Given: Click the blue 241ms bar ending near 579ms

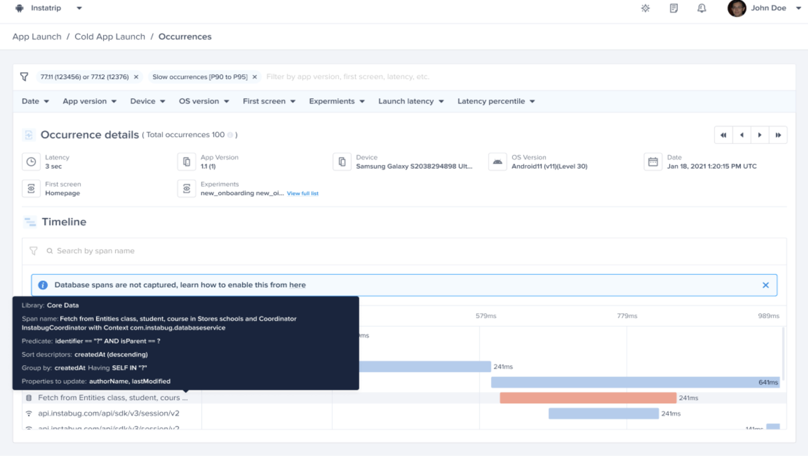Looking at the screenshot, I should 425,366.
